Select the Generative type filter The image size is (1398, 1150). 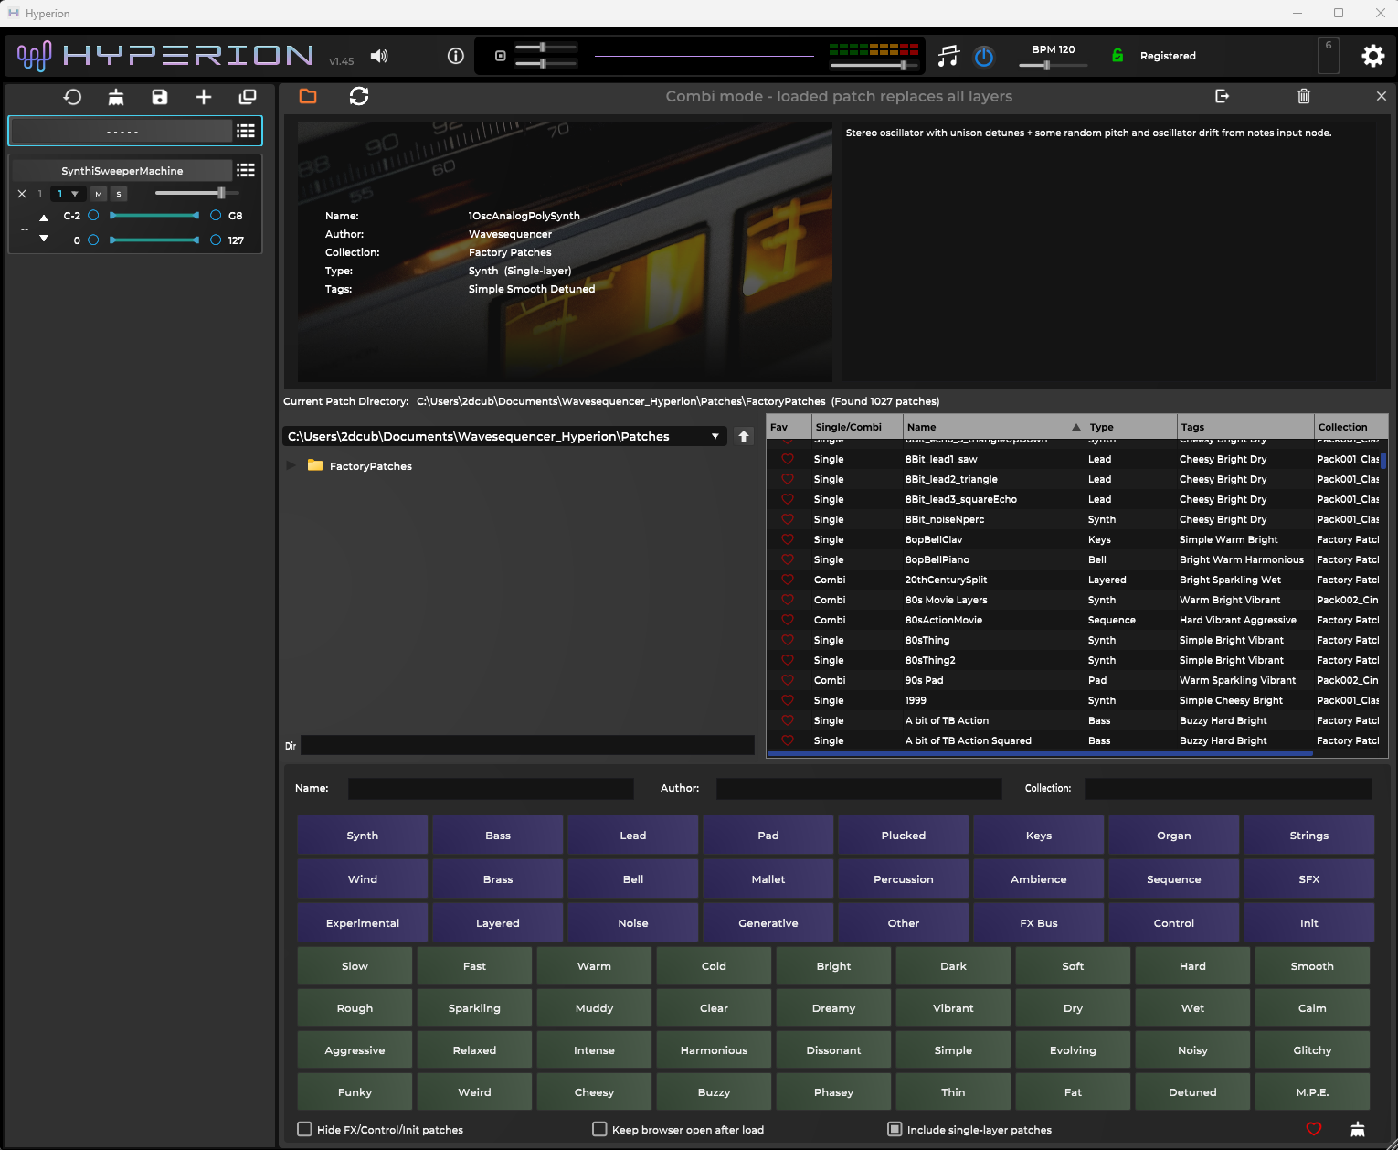click(x=768, y=922)
